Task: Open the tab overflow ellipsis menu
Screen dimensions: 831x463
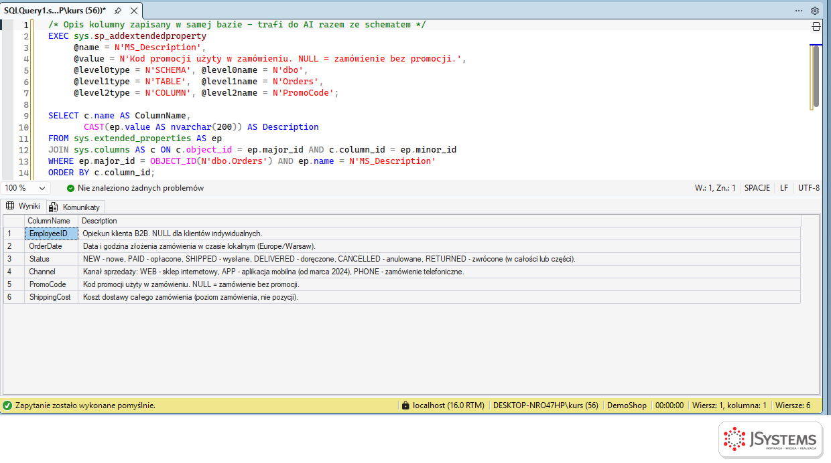Action: [x=799, y=11]
